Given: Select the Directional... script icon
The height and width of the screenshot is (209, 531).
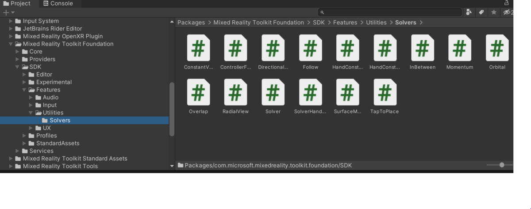Looking at the screenshot, I should click(273, 48).
